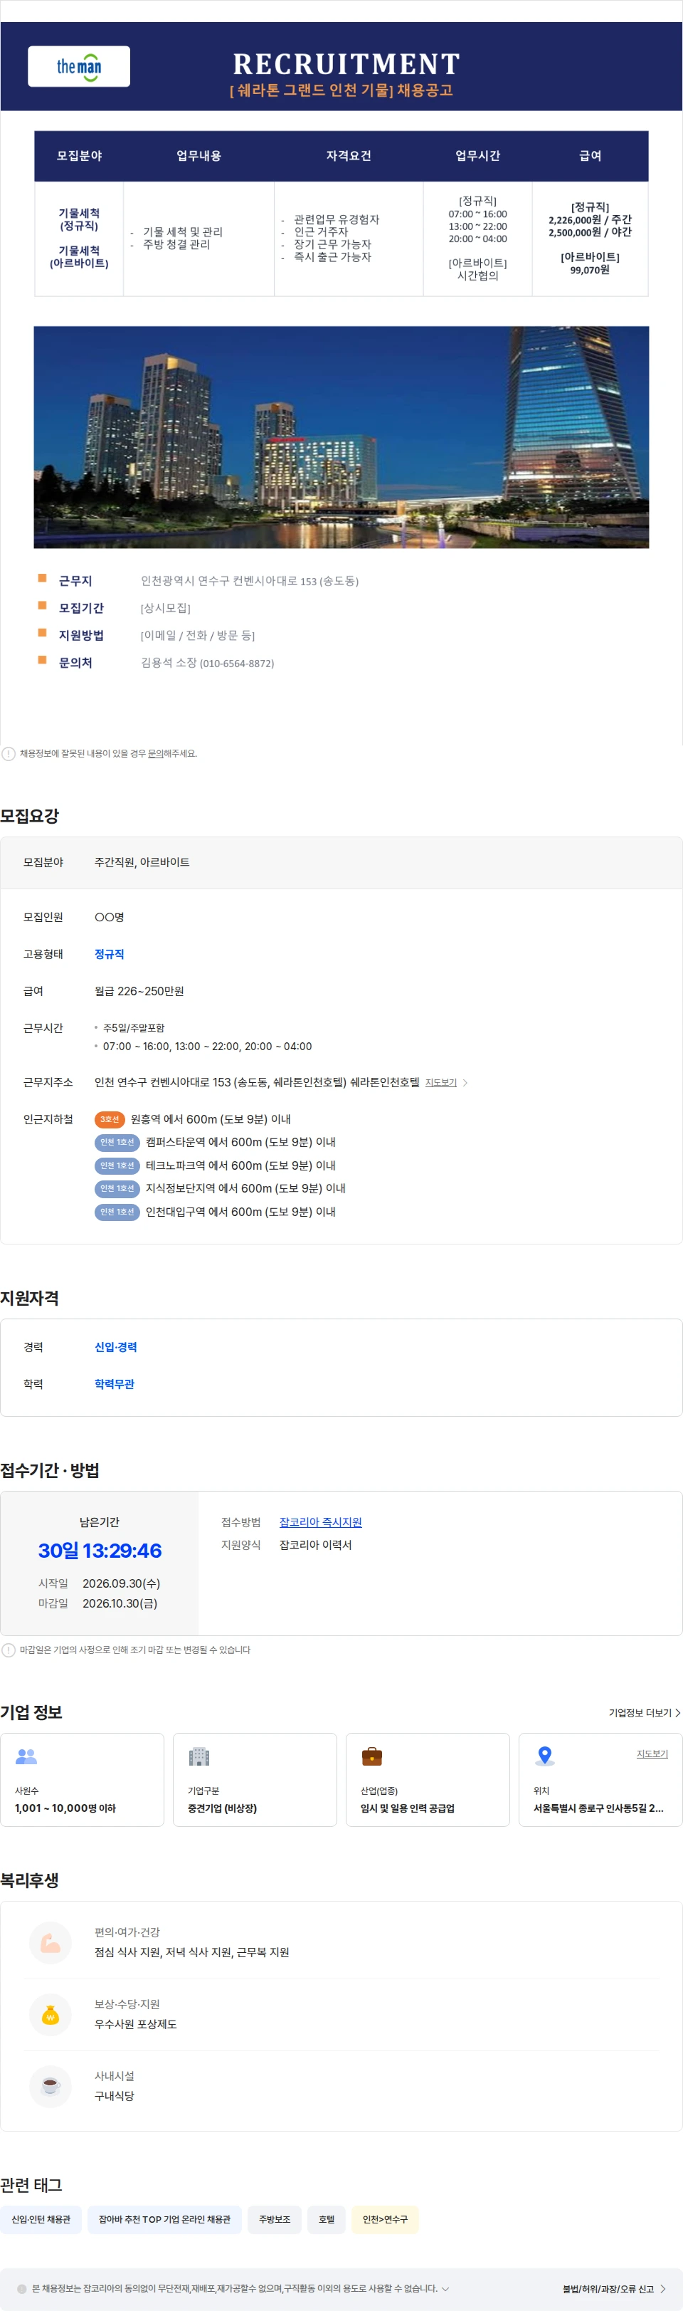
Task: Select the 인천>연수구 tag
Action: click(386, 2219)
